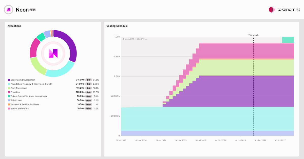Click the 'Chart in UTC + 00:00 Time' note
Viewport: 304px width, 159px height.
point(135,39)
